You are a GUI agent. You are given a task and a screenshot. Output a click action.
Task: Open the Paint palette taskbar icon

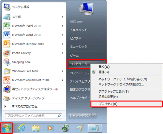tap(80, 128)
